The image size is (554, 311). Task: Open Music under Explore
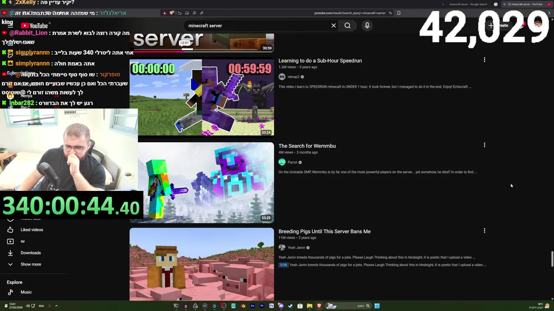point(26,292)
